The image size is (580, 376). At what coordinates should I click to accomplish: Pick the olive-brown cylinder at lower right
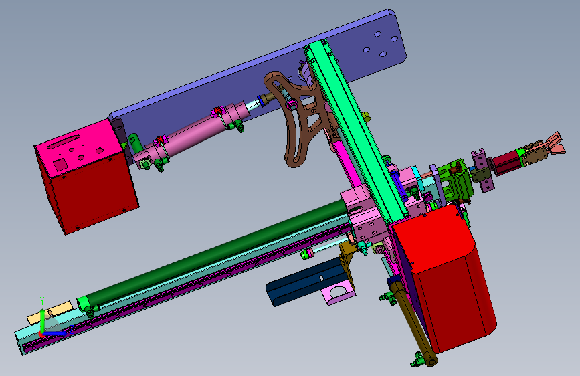(413, 323)
